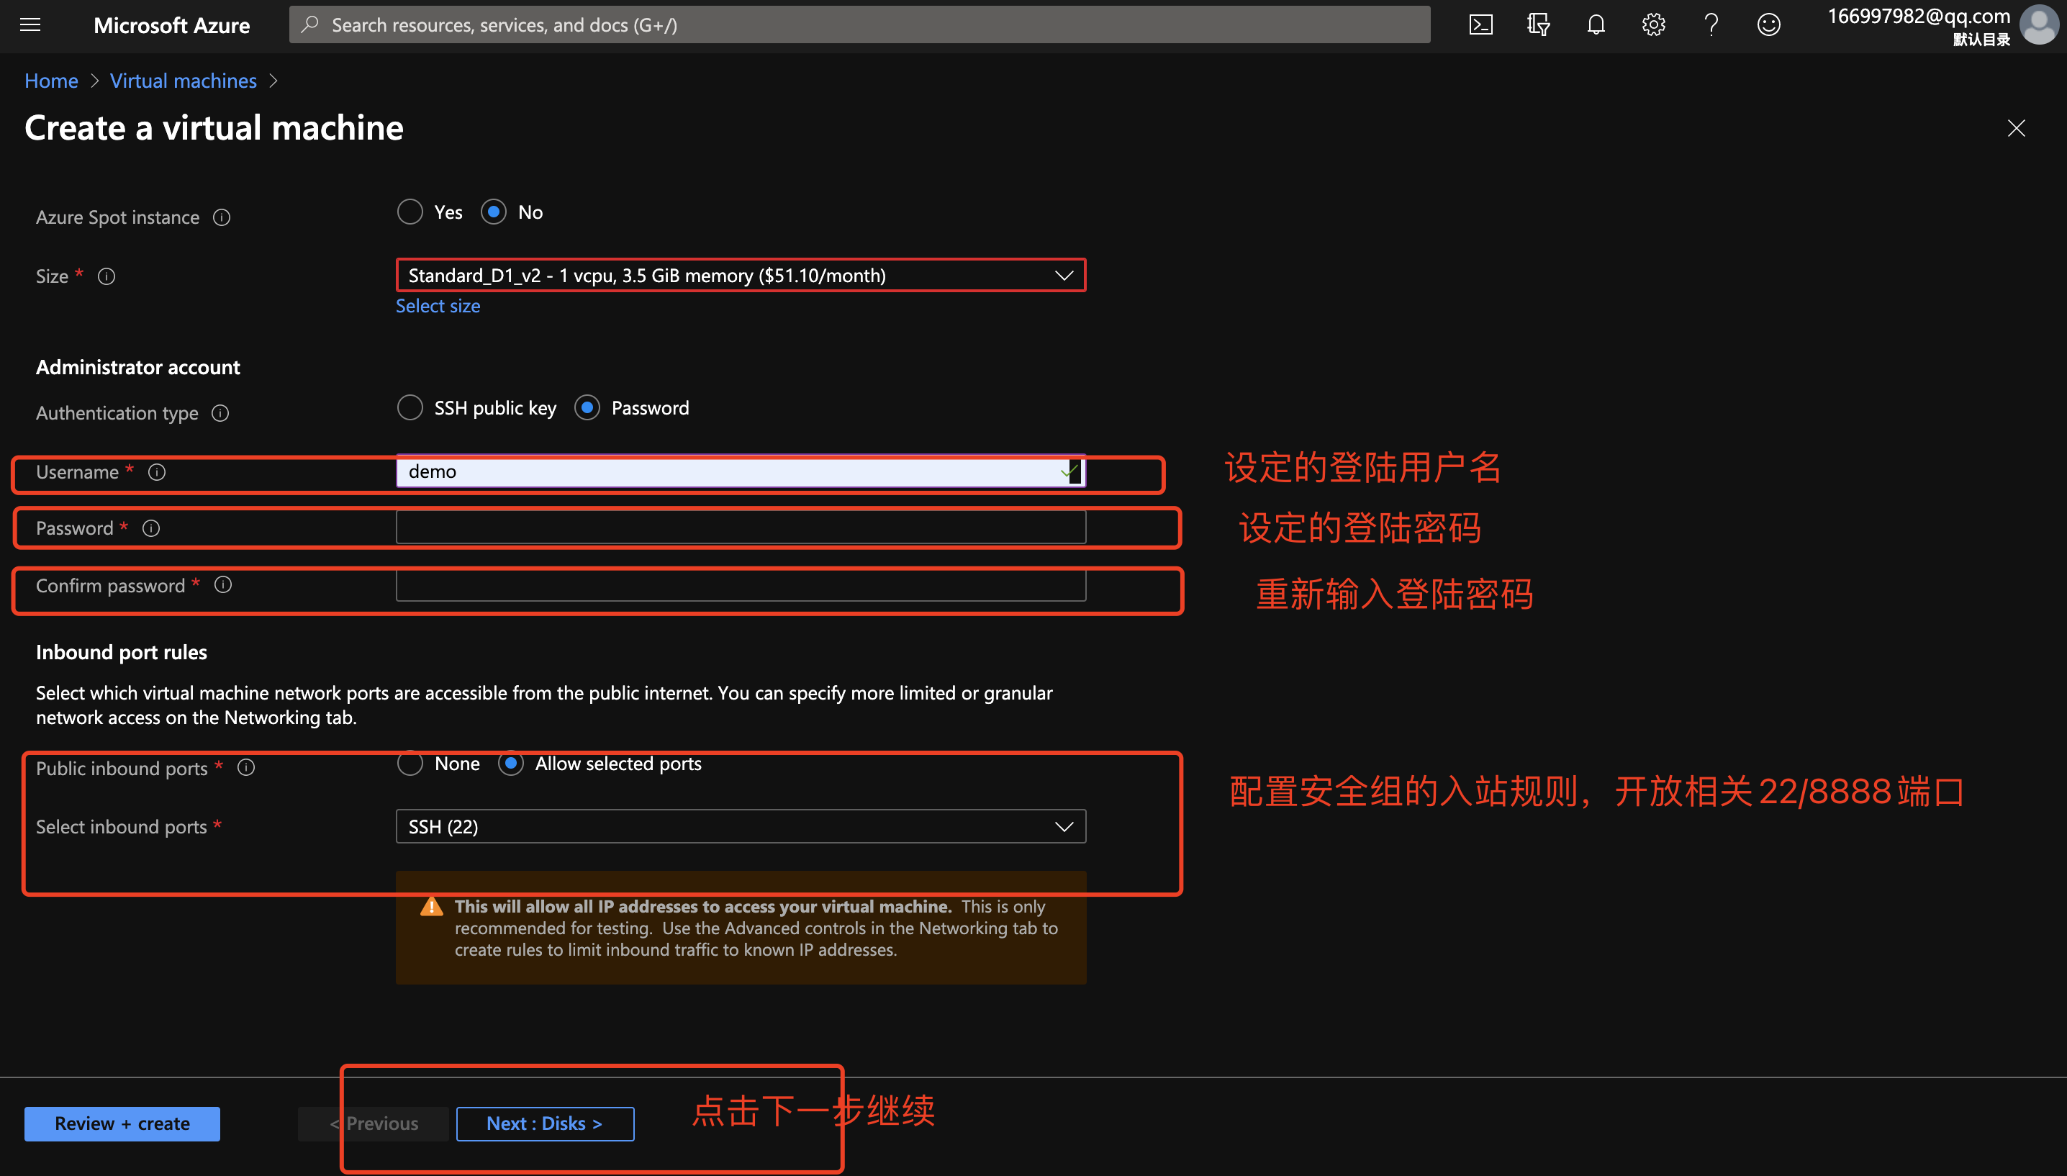Click the Azure search box
The image size is (2067, 1176).
(859, 25)
